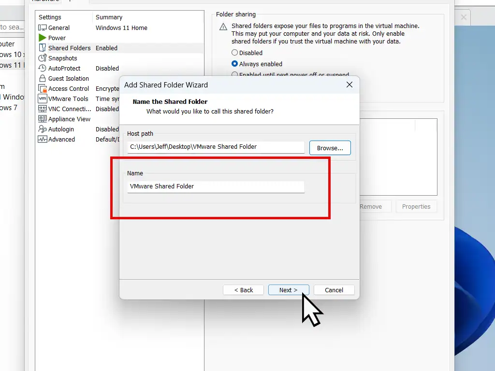Viewport: 495px width, 371px height.
Task: Select the Disabled folder sharing option
Action: pos(234,53)
